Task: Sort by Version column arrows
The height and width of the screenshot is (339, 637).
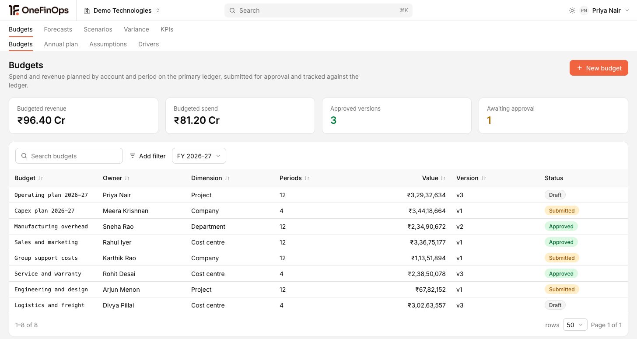Action: point(484,178)
